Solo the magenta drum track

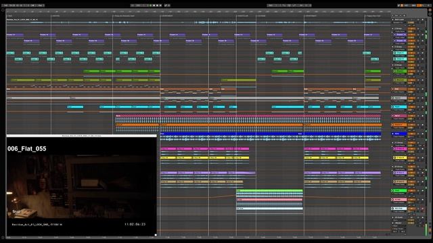[x=418, y=115]
